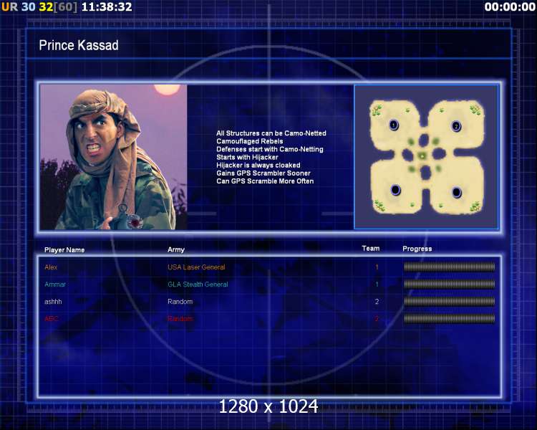Click the 'Army' column header
537x430 pixels.
tap(176, 249)
